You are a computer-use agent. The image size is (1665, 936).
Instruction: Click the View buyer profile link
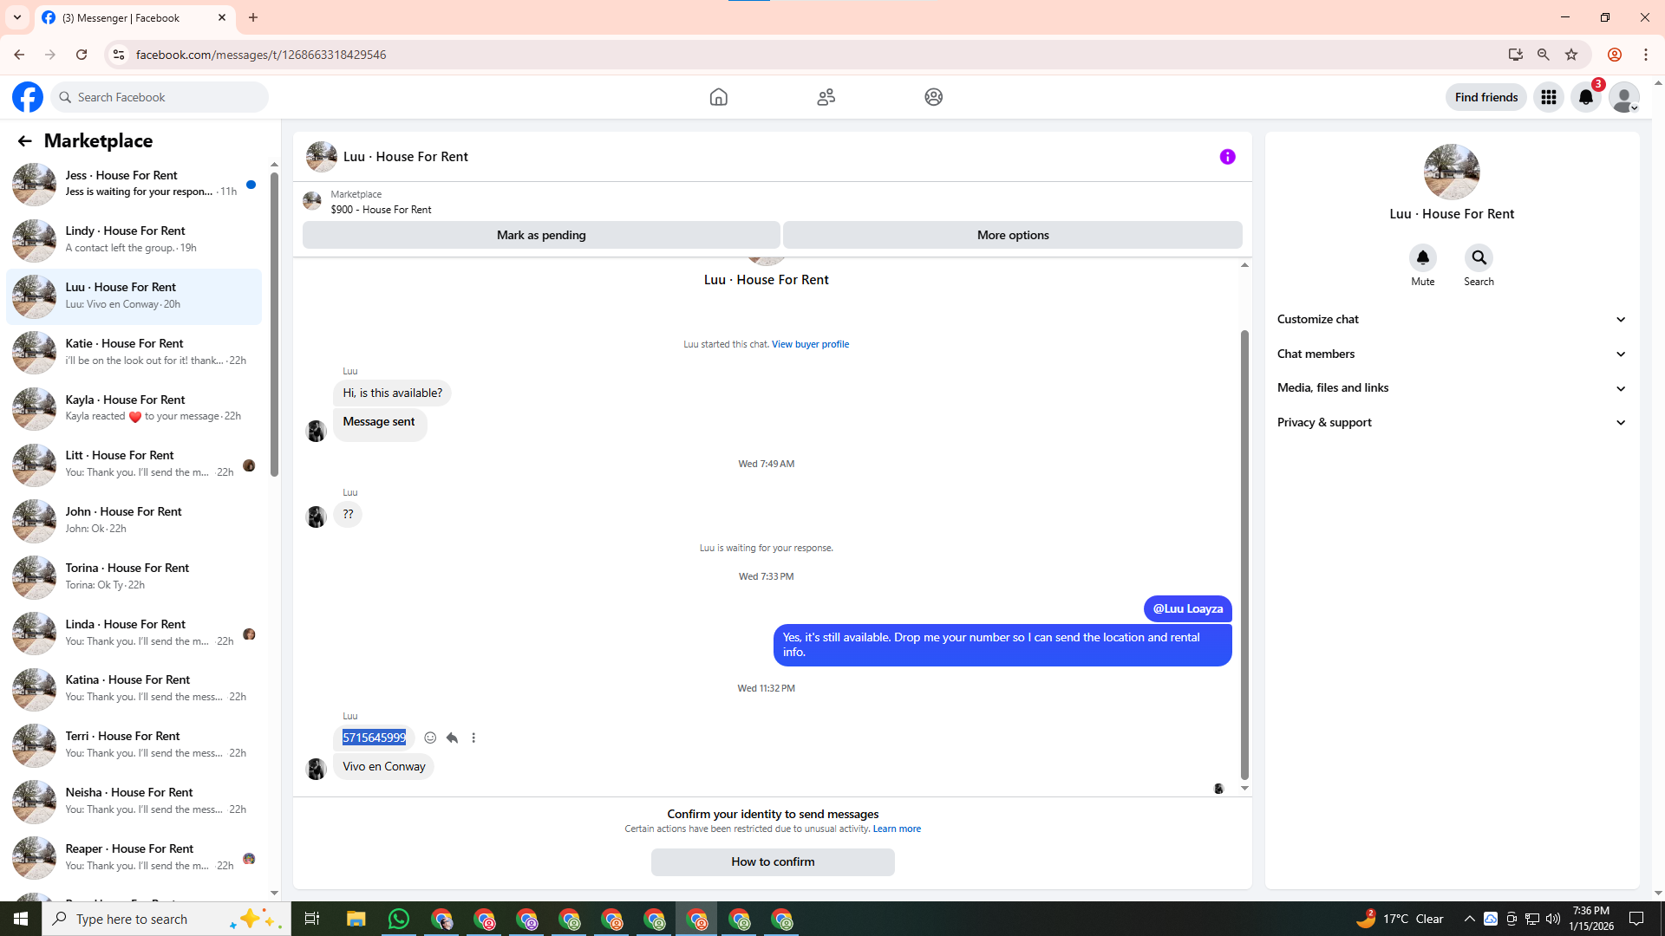[810, 344]
